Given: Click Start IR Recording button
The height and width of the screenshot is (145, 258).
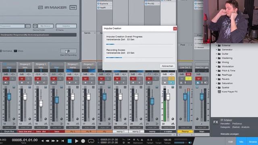Looking at the screenshot, I should [x=69, y=51].
